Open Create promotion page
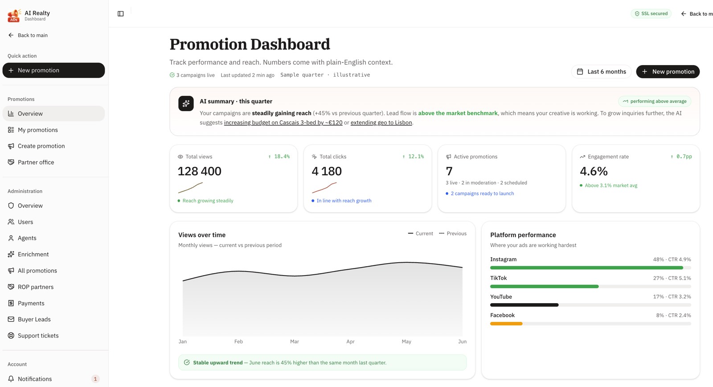This screenshot has width=713, height=387. [53, 146]
